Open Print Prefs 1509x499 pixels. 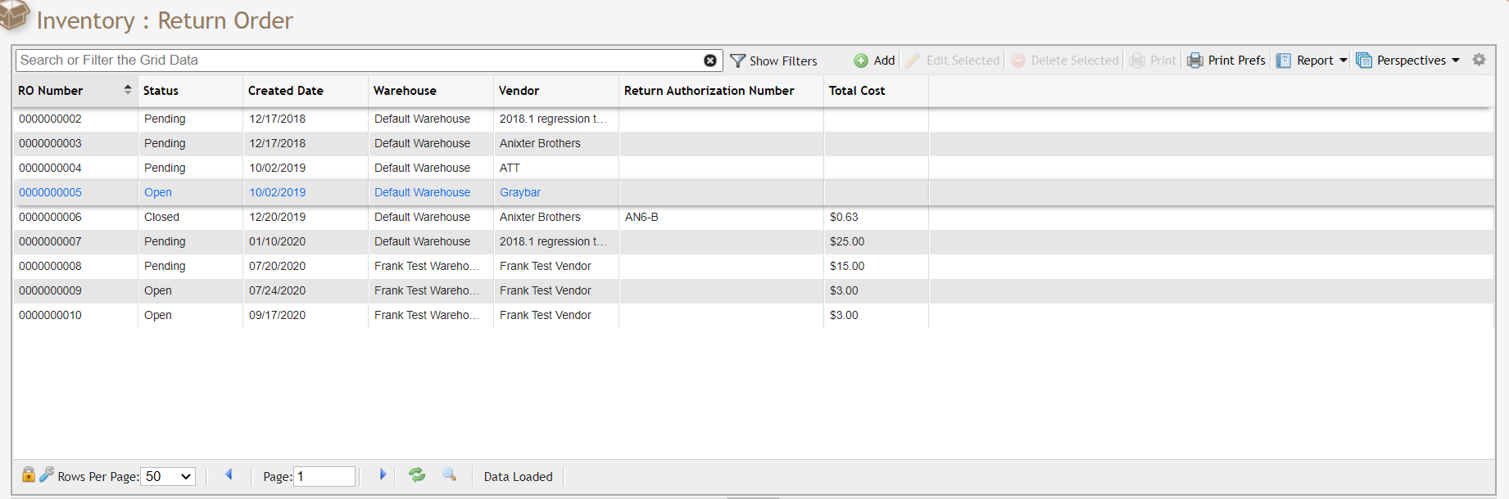click(x=1226, y=61)
